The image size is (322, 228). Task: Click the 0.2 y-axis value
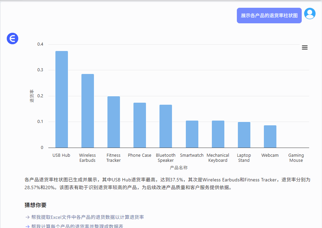click(x=40, y=96)
